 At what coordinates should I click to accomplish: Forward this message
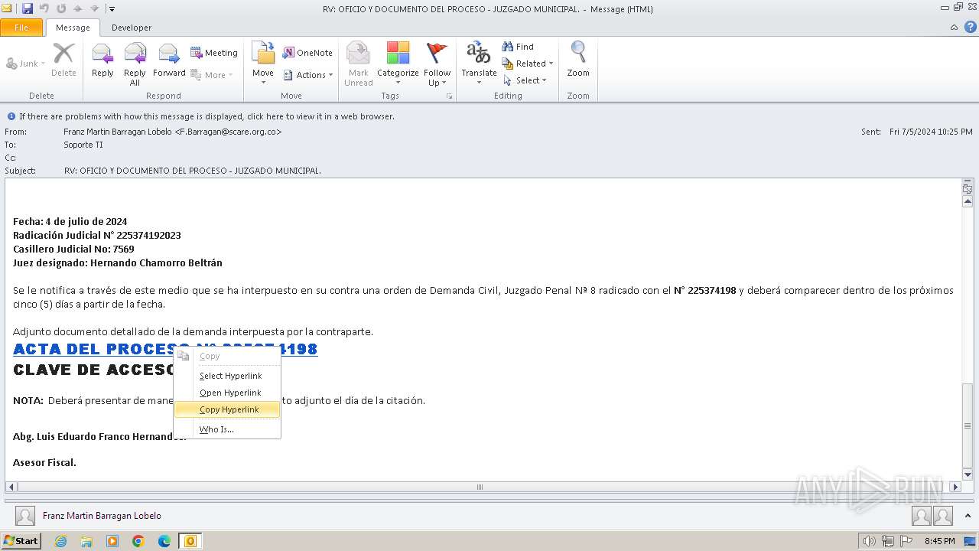pyautogui.click(x=169, y=60)
